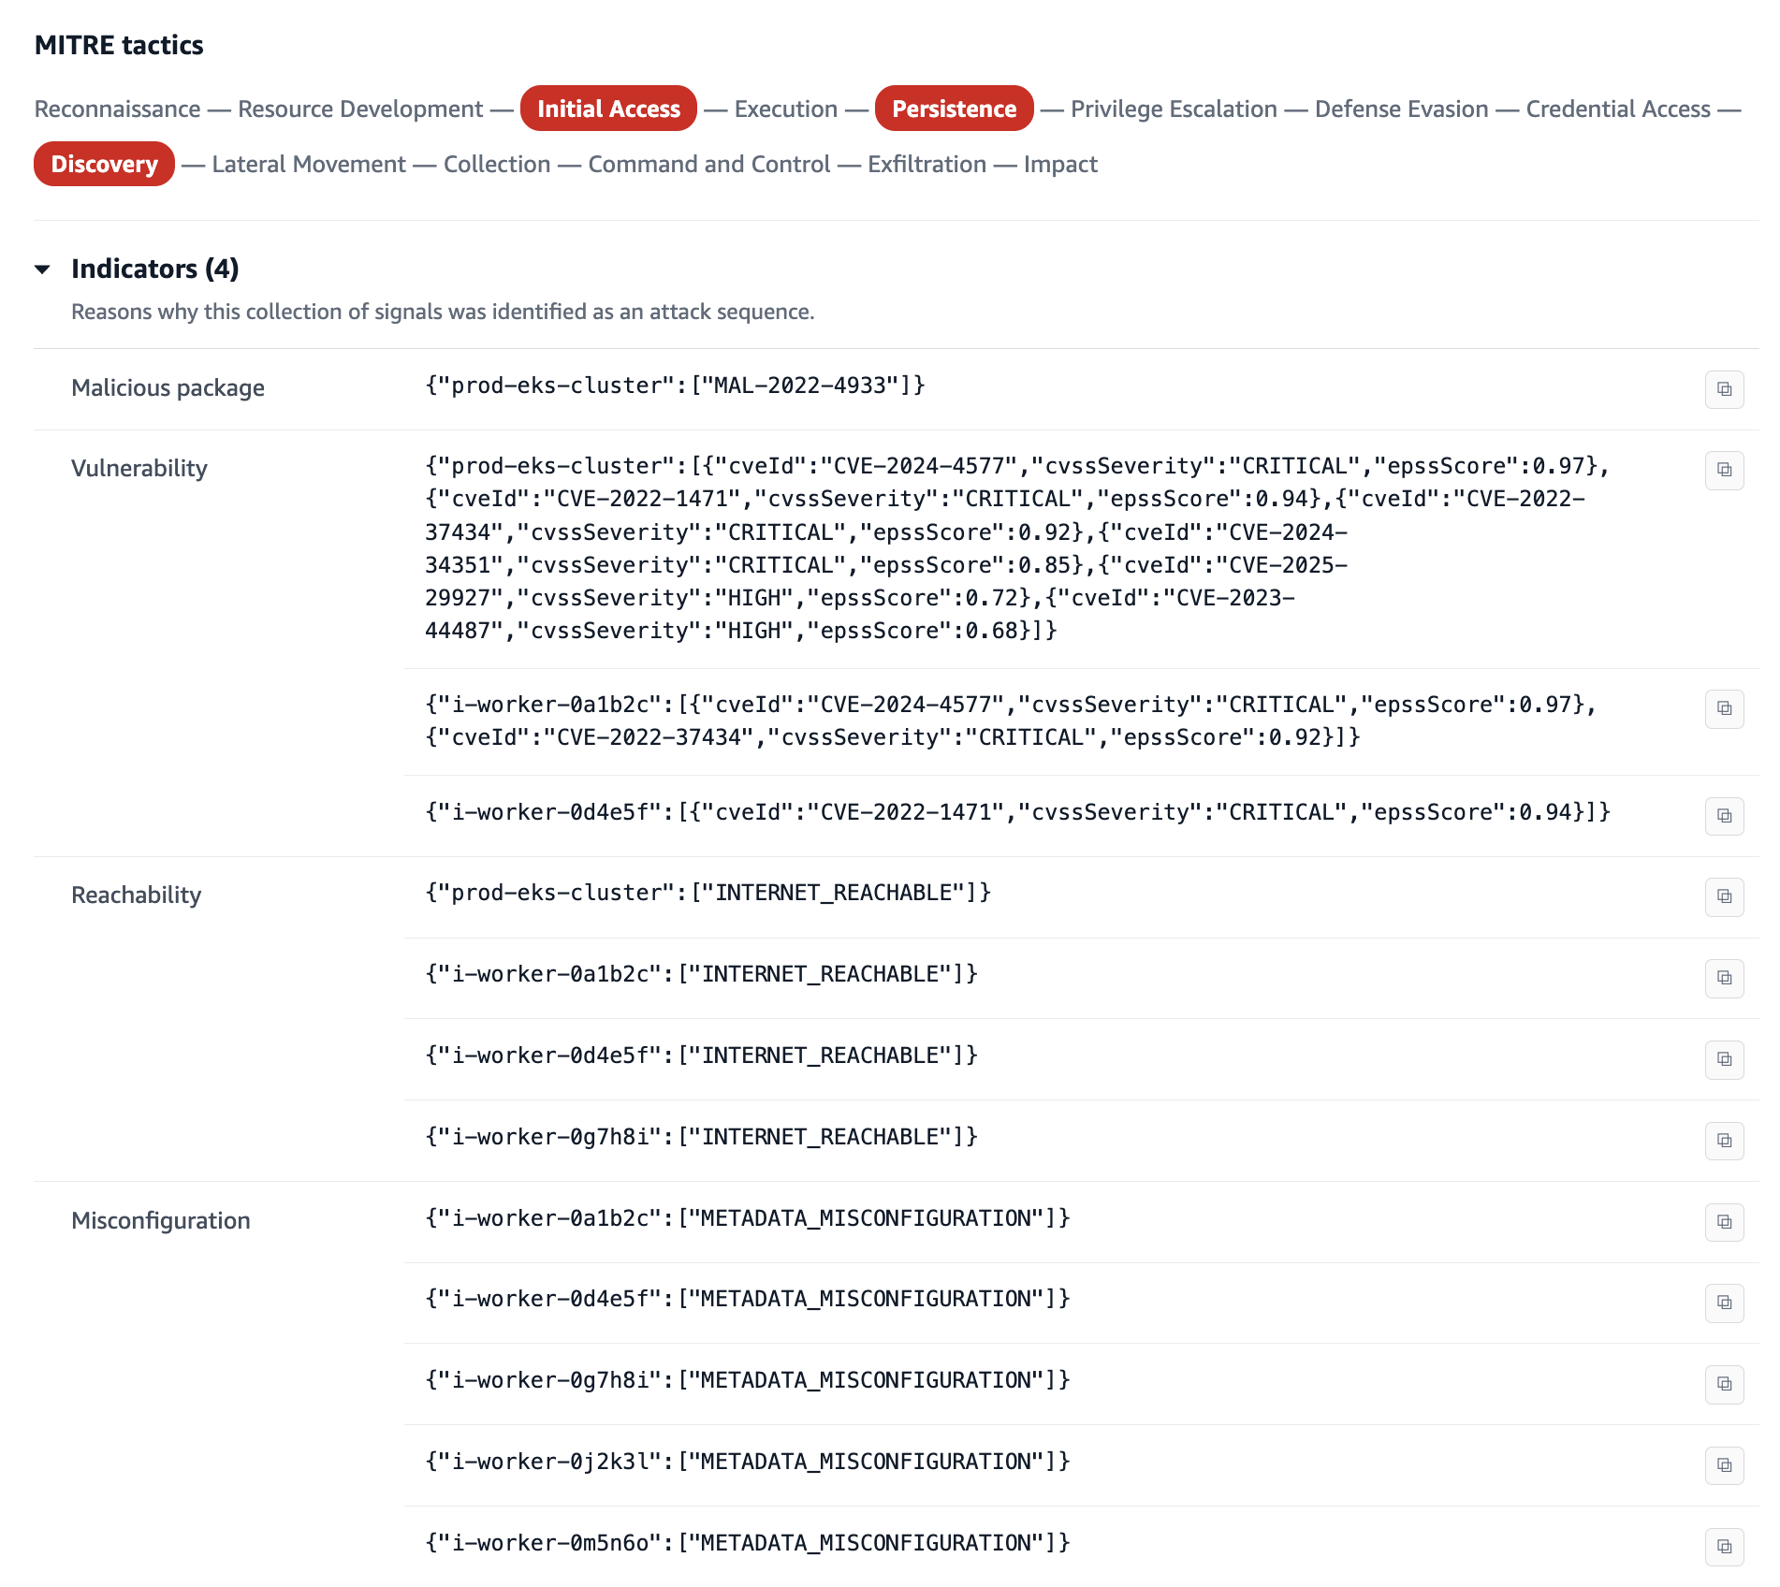Screen dimensions: 1780x1587
Task: Copy i-worker-0j2k3l METADATA_MISCONFIGURATION value
Action: point(1724,1465)
